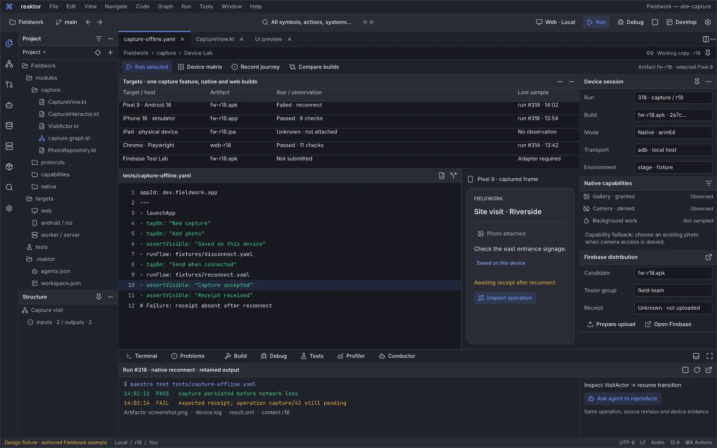
Task: Click the Tester group field-team field
Action: click(673, 290)
